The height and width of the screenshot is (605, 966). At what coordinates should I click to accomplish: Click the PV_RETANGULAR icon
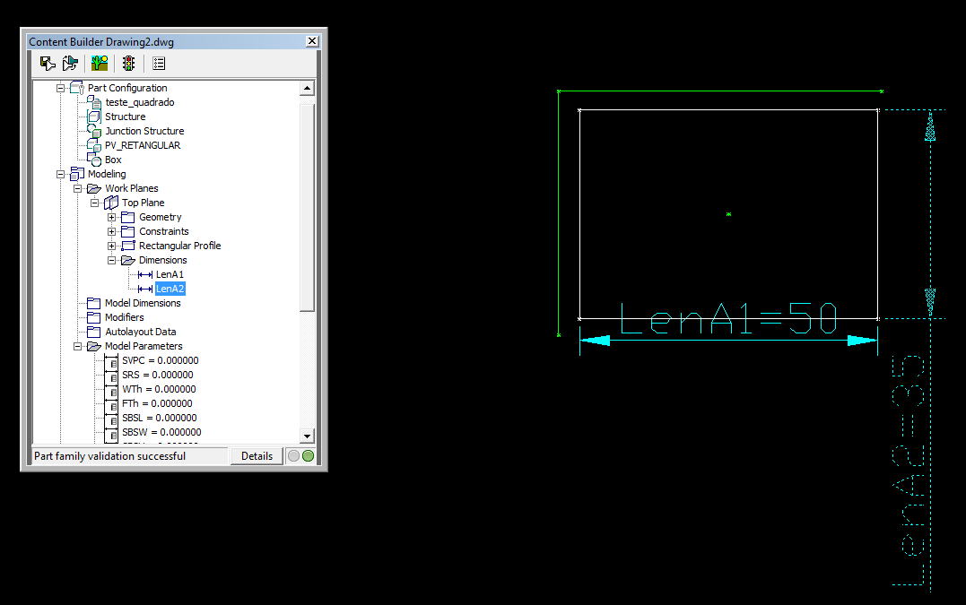click(x=94, y=145)
